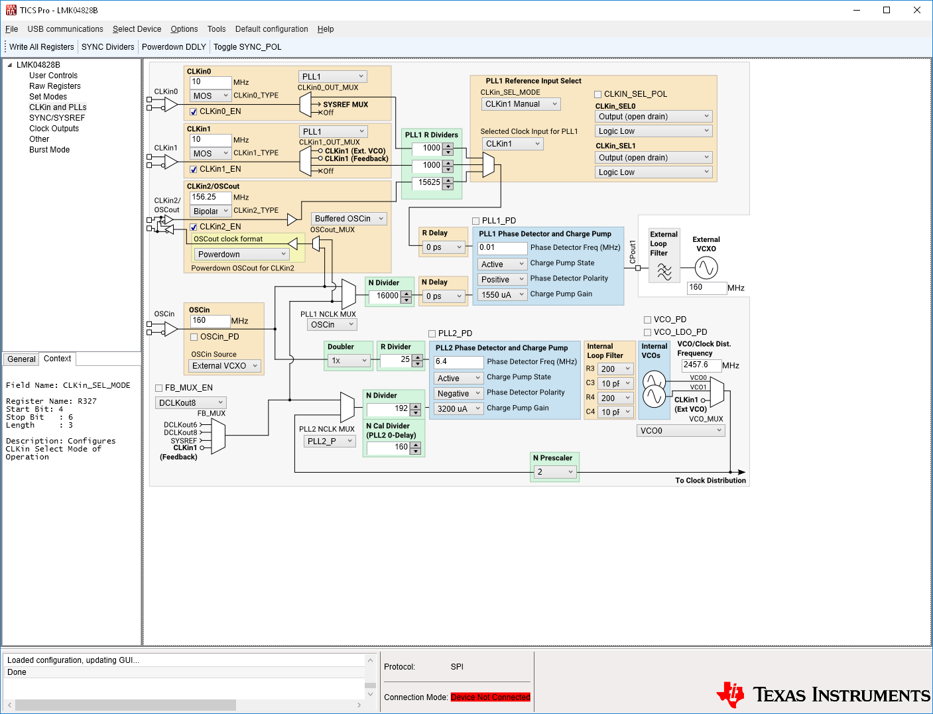Open the CLKin2_TYPE Bipolar dropdown
This screenshot has width=933, height=714.
210,211
